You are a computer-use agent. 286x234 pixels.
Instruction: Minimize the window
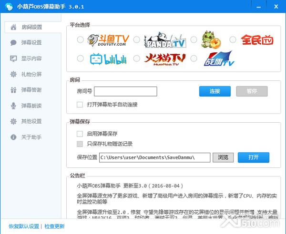tap(259, 7)
